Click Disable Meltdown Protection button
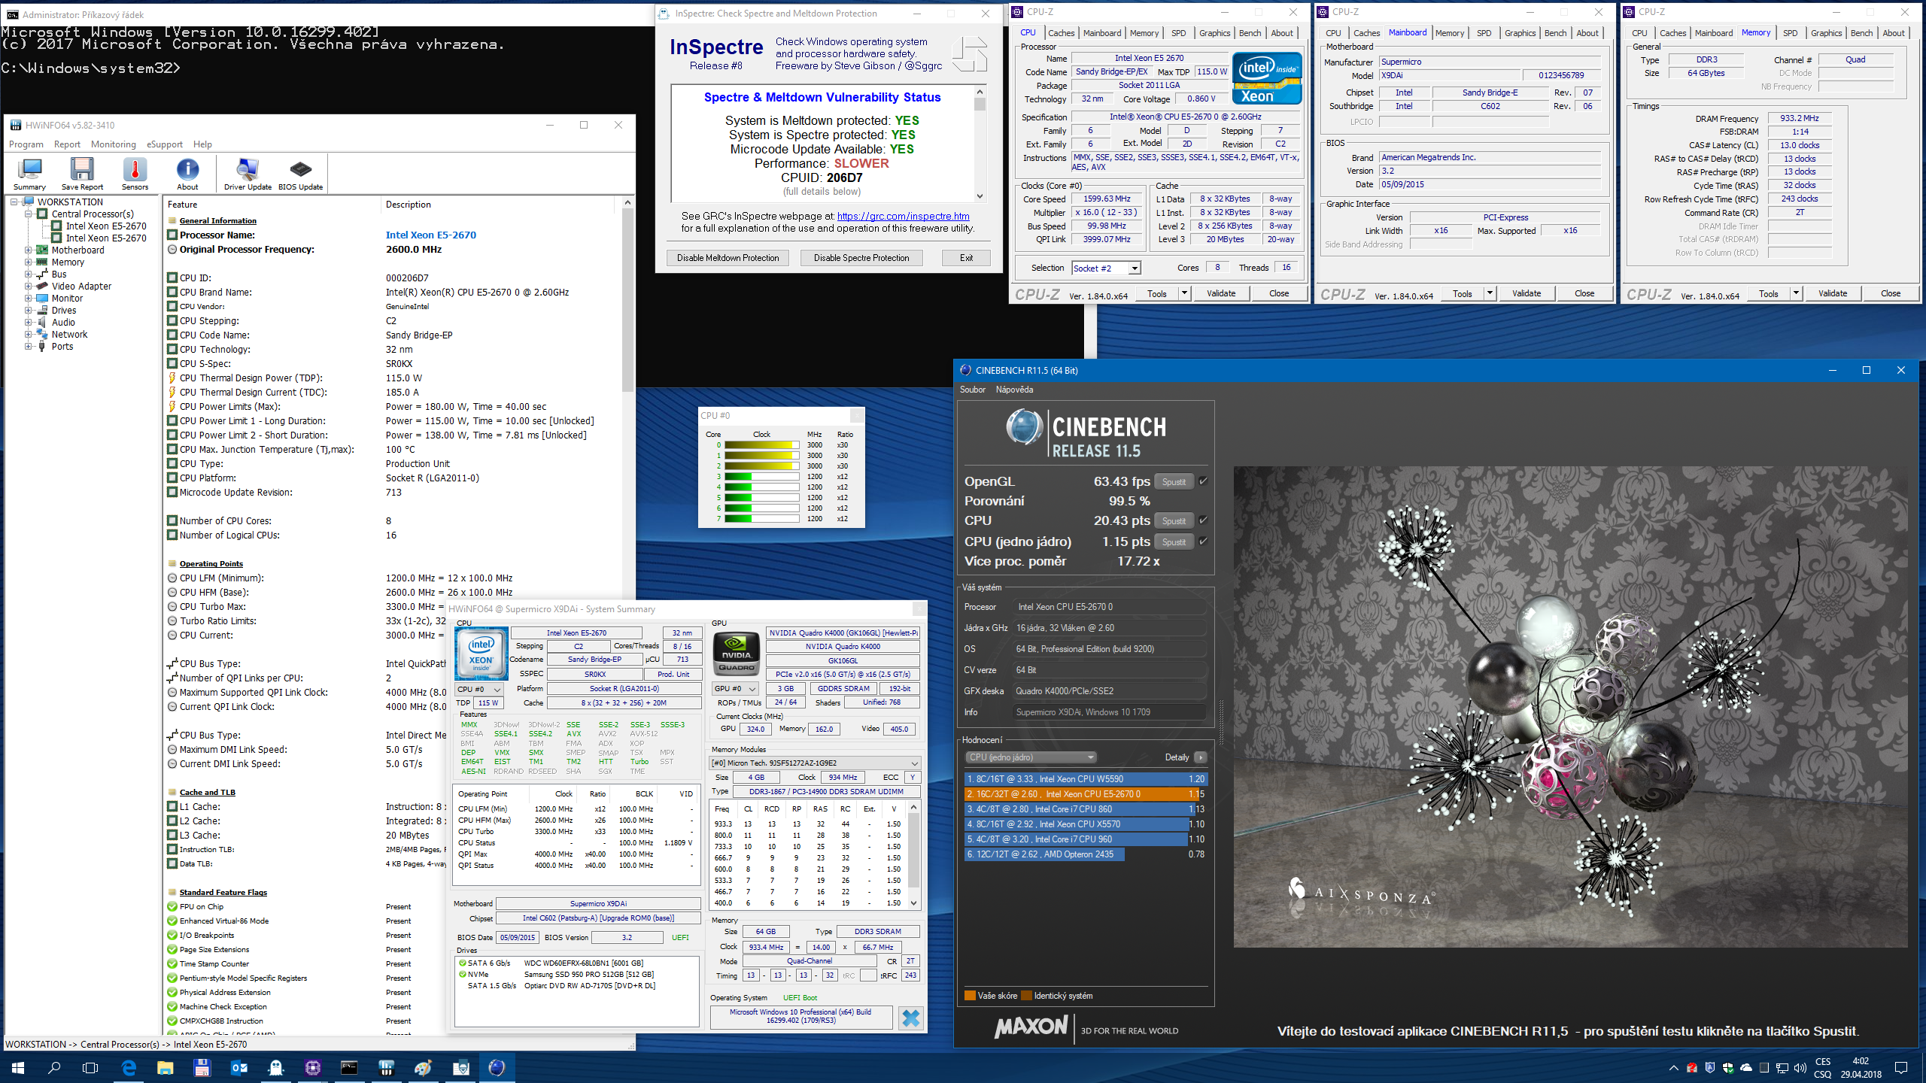This screenshot has height=1083, width=1926. click(728, 258)
